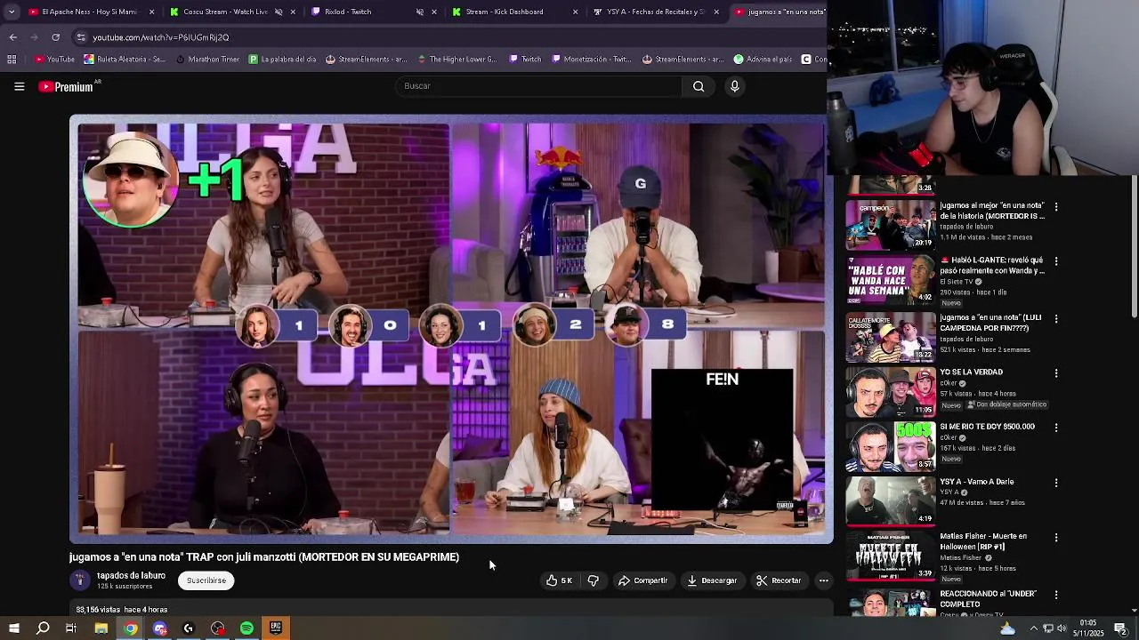Open options for SI ME RIO TE DOY video

pyautogui.click(x=1056, y=428)
